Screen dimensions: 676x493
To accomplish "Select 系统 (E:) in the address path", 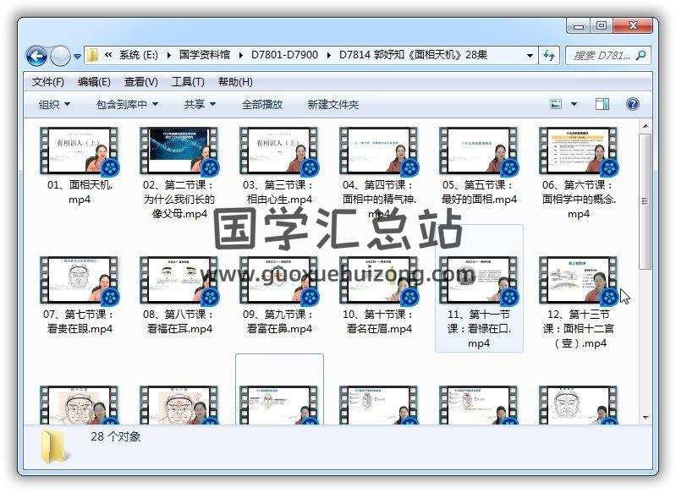I will point(139,55).
